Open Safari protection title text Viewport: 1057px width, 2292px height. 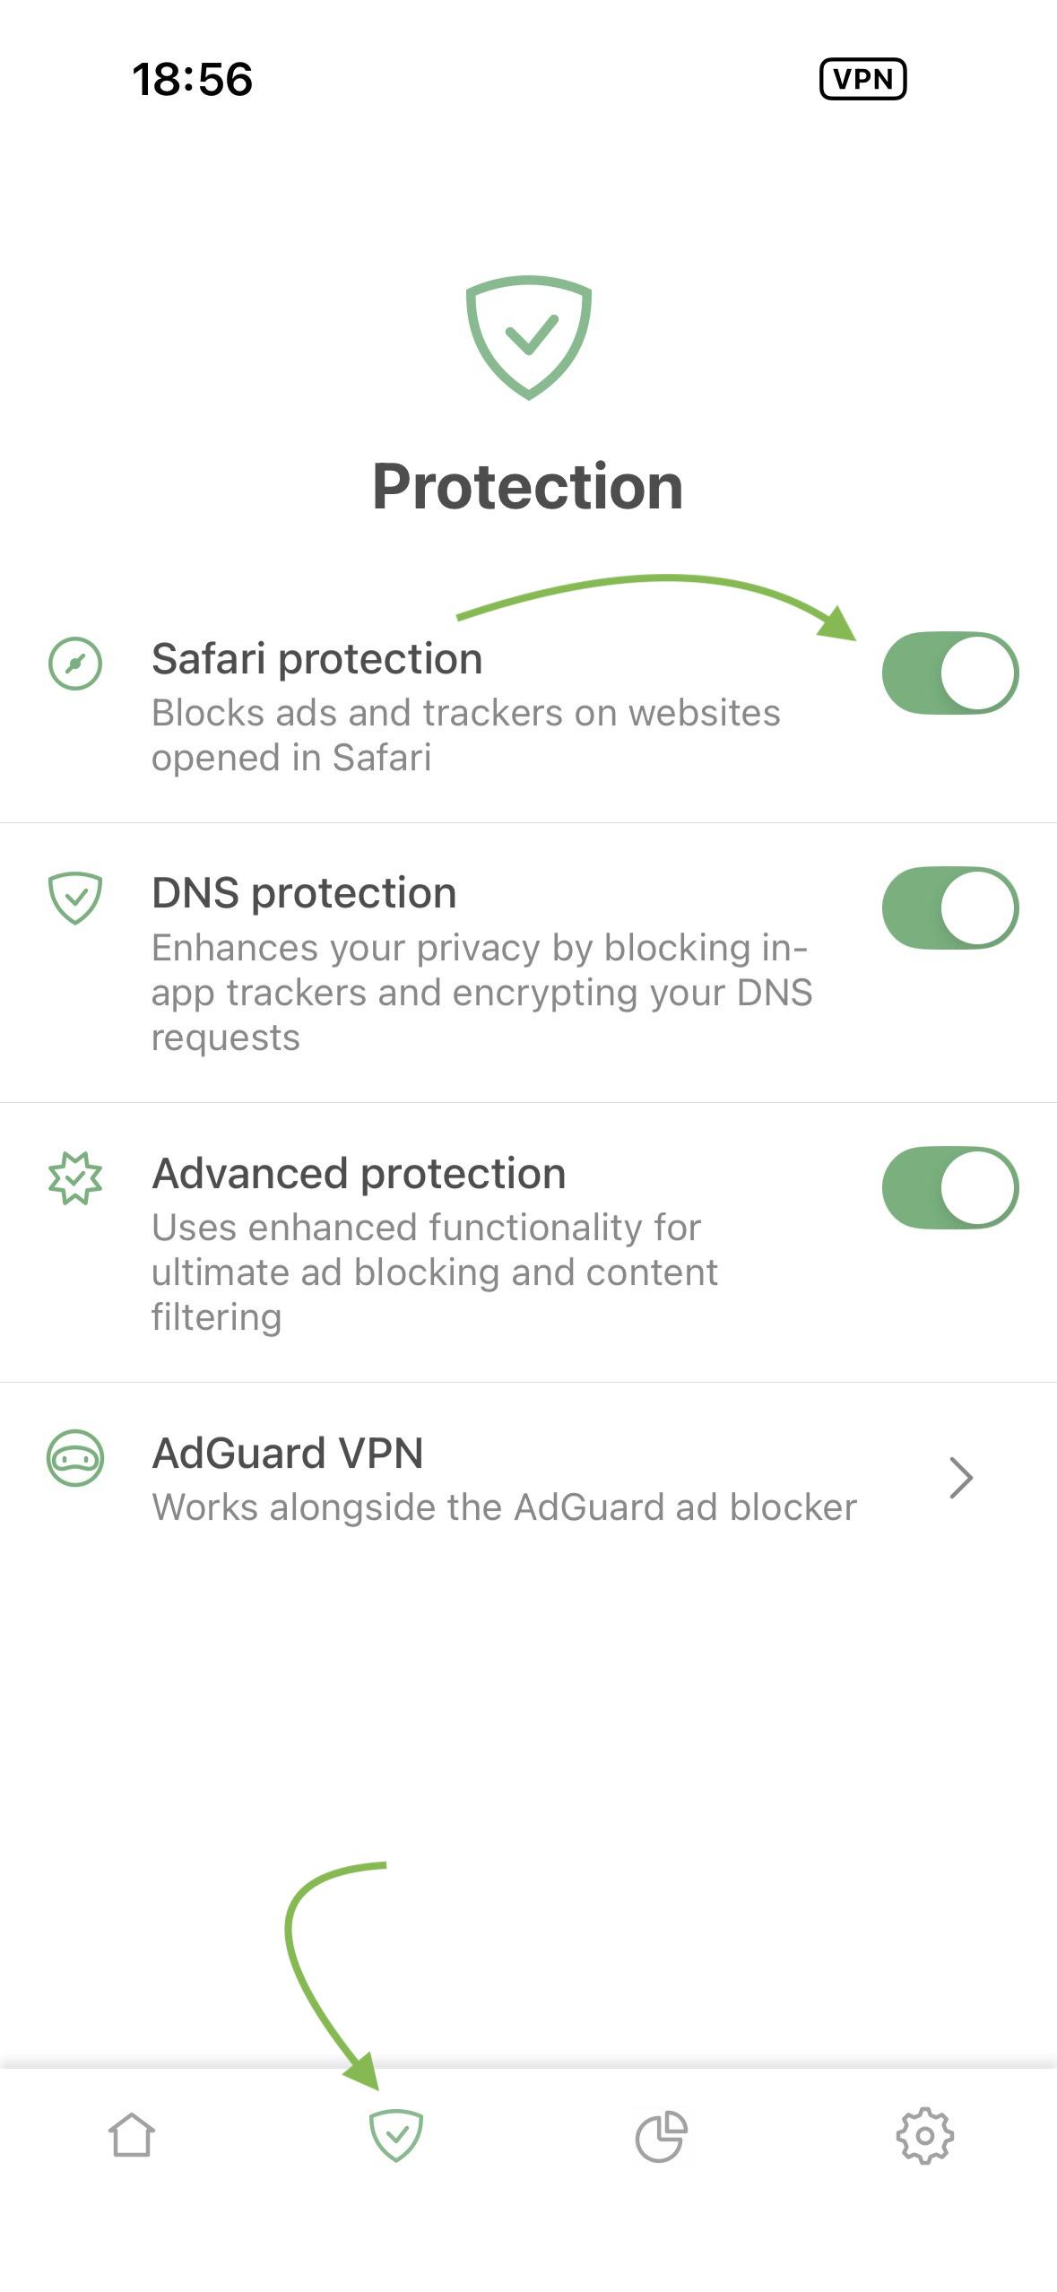[317, 659]
